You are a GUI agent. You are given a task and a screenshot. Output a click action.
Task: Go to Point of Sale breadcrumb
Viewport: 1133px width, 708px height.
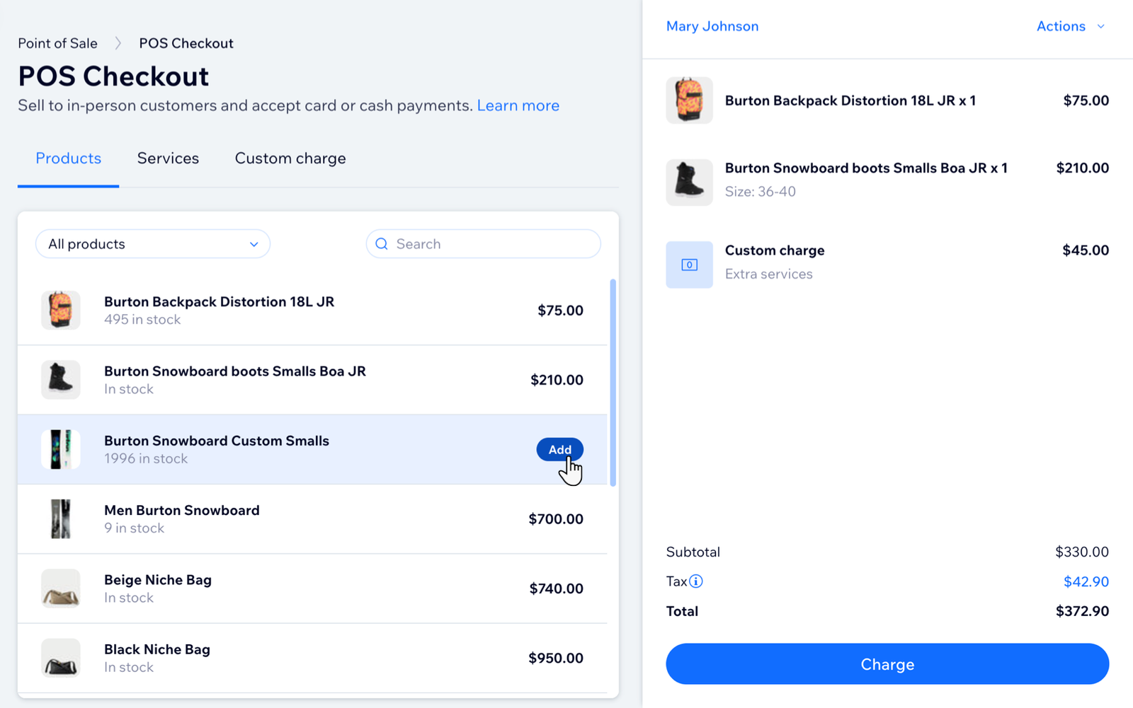58,43
